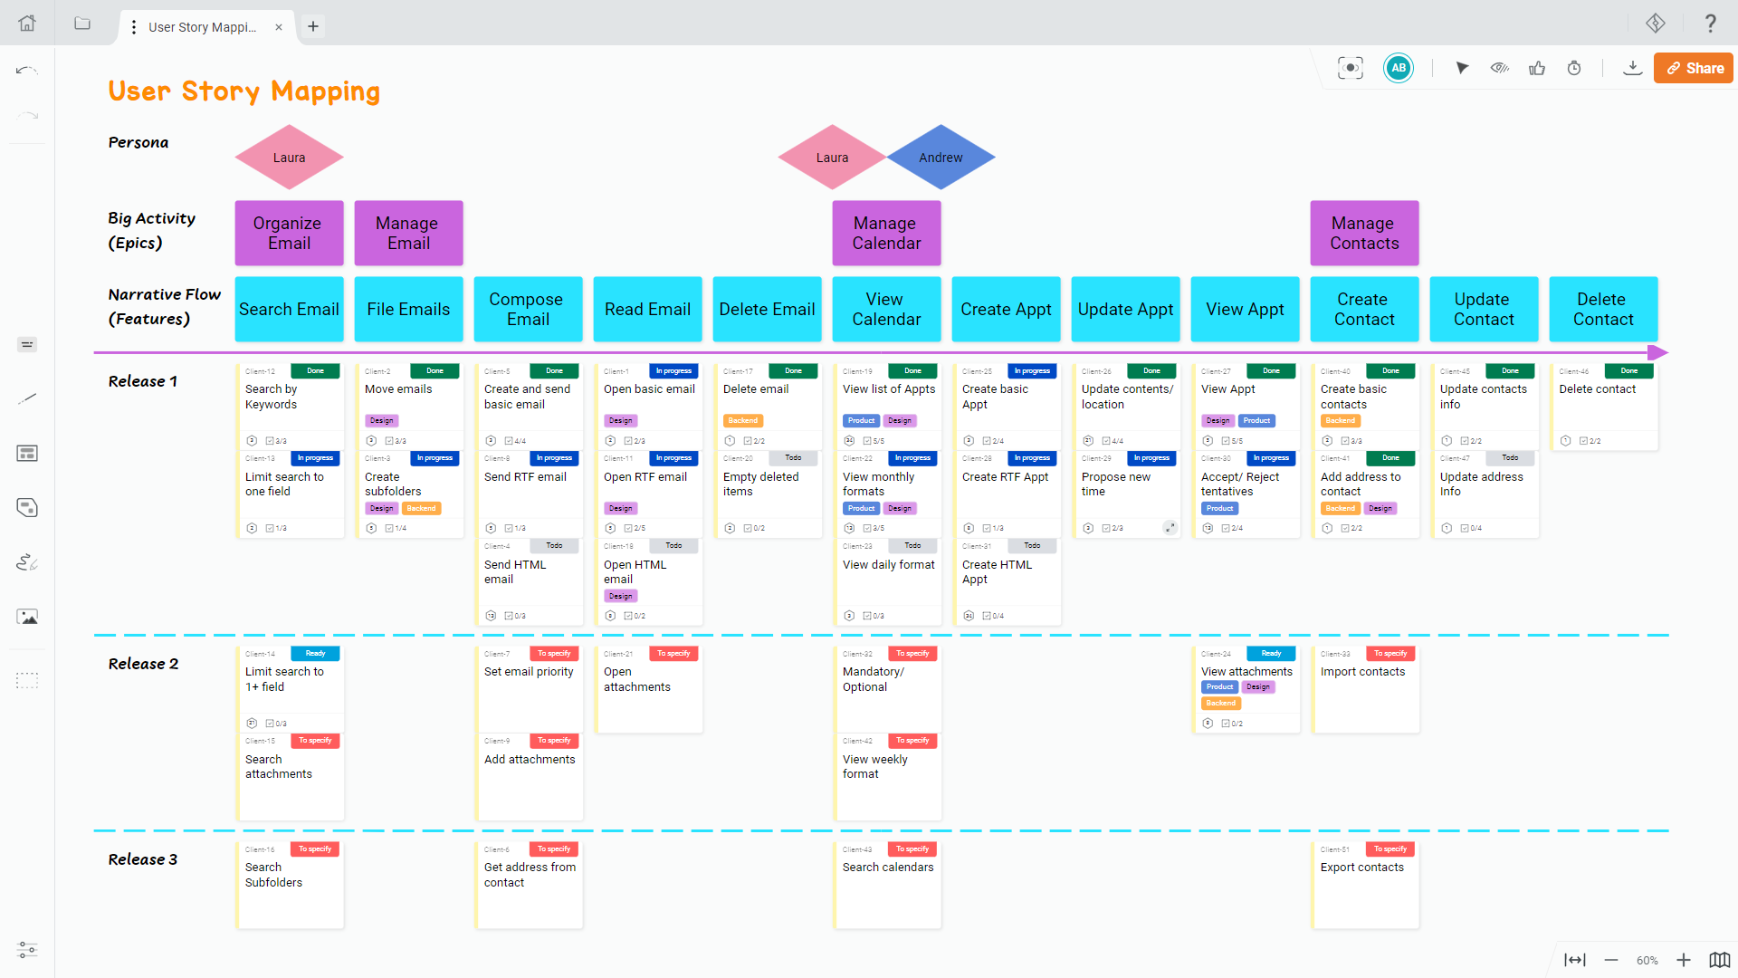Click the Share button
This screenshot has width=1738, height=978.
point(1693,68)
